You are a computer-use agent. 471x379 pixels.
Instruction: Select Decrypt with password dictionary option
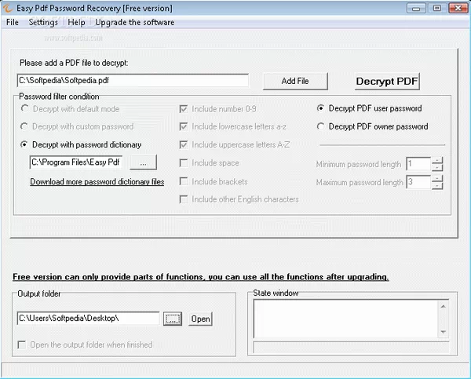pyautogui.click(x=25, y=144)
